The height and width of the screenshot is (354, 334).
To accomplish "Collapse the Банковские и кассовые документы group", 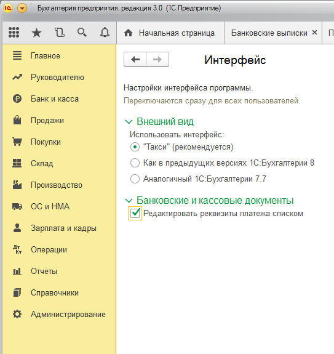I will [129, 201].
